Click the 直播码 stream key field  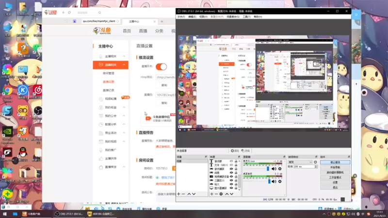(165, 95)
